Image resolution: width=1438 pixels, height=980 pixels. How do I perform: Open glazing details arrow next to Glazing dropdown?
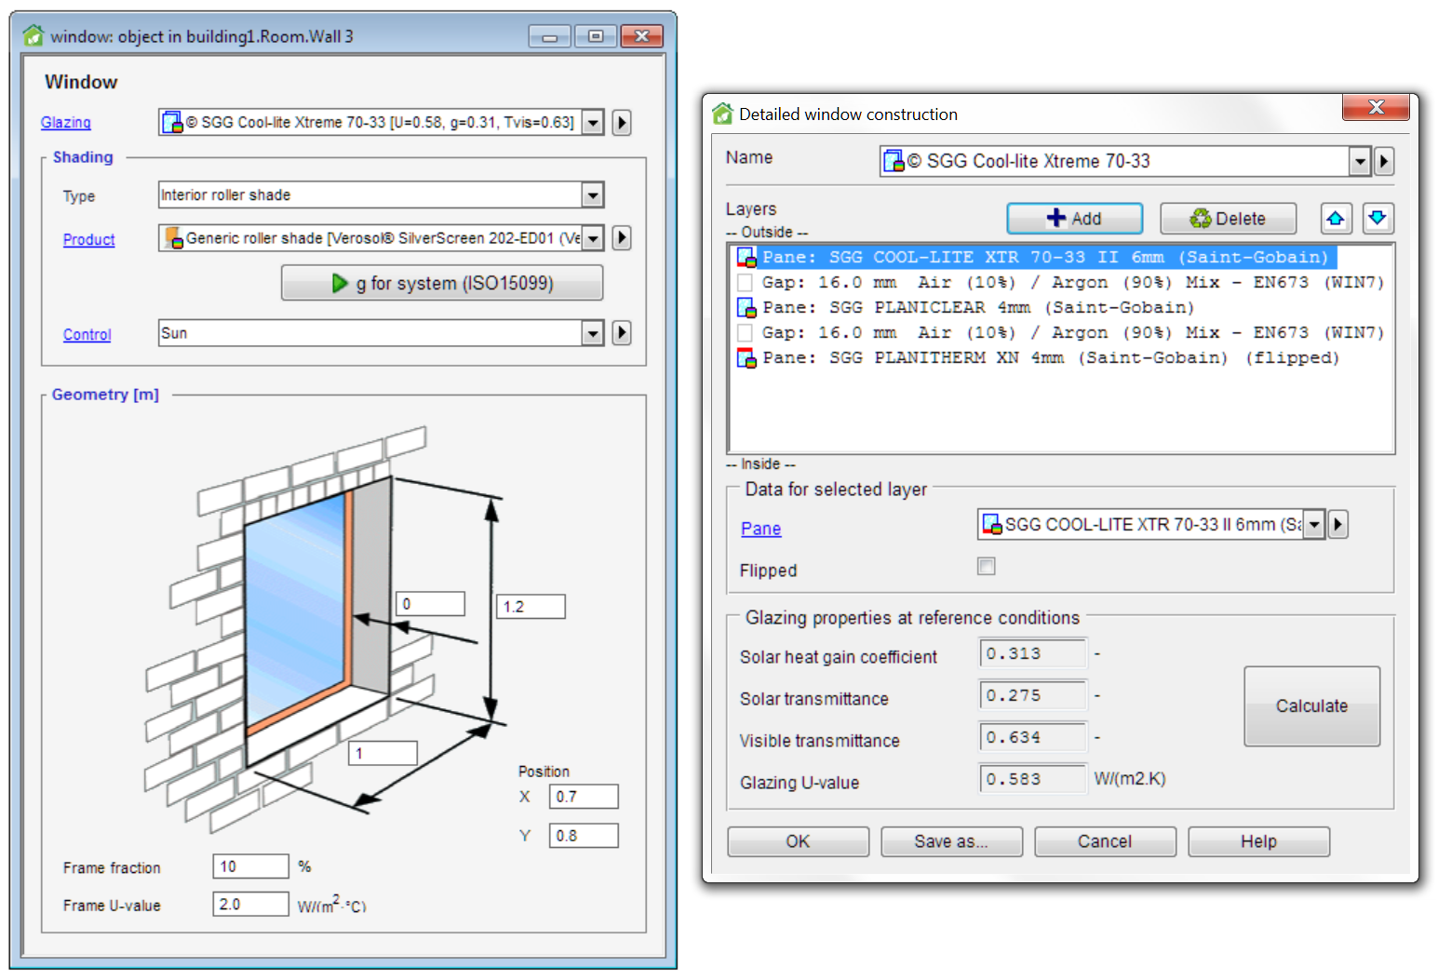(x=622, y=123)
